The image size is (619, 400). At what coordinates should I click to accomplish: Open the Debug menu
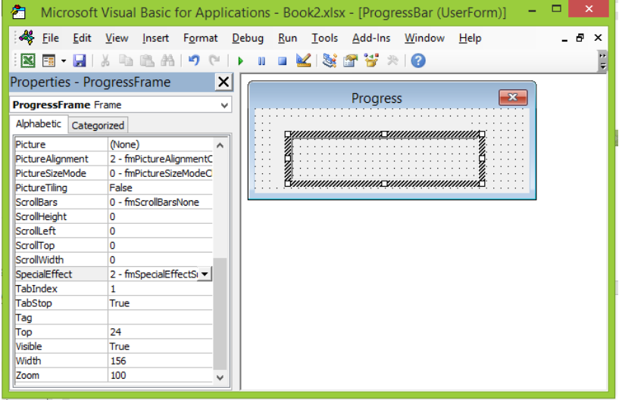pyautogui.click(x=248, y=39)
